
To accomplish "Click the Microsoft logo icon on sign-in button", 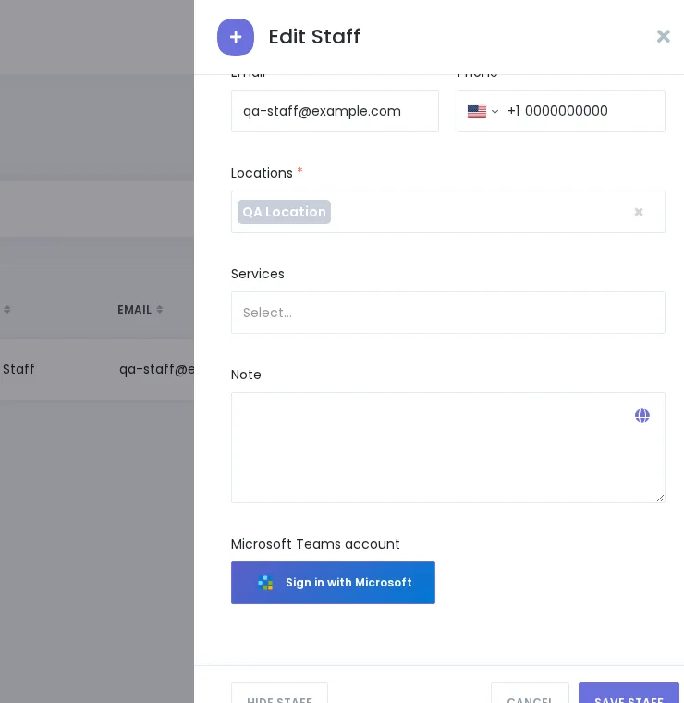I will (x=265, y=583).
